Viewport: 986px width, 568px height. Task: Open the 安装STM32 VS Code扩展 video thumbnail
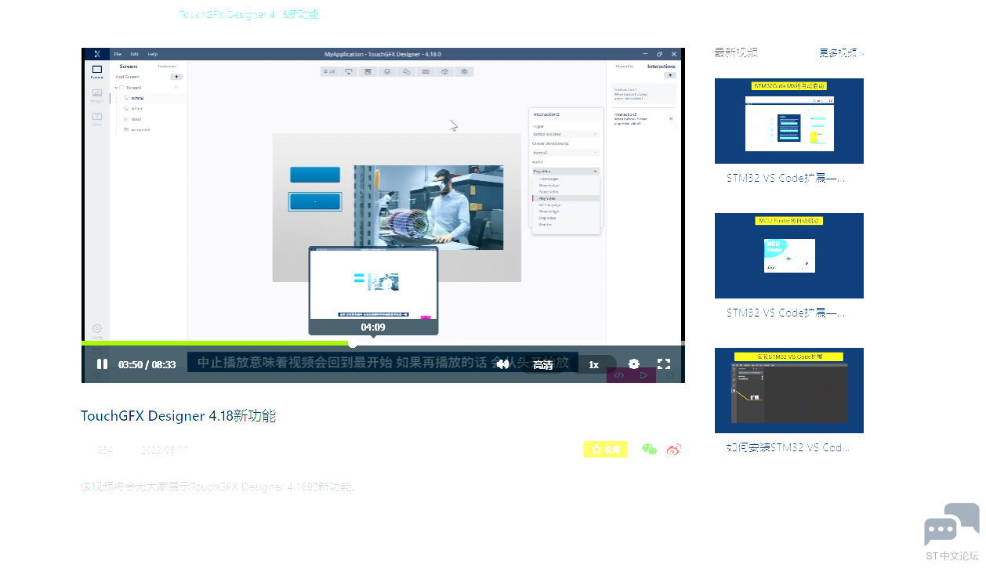(x=789, y=390)
